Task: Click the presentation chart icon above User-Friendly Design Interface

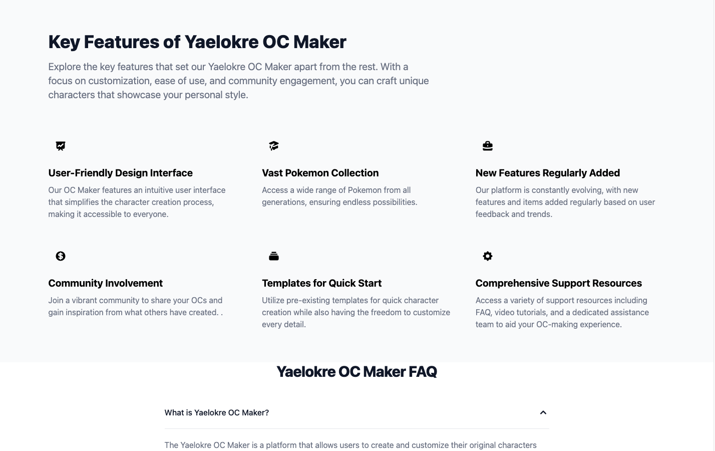Action: pyautogui.click(x=61, y=146)
